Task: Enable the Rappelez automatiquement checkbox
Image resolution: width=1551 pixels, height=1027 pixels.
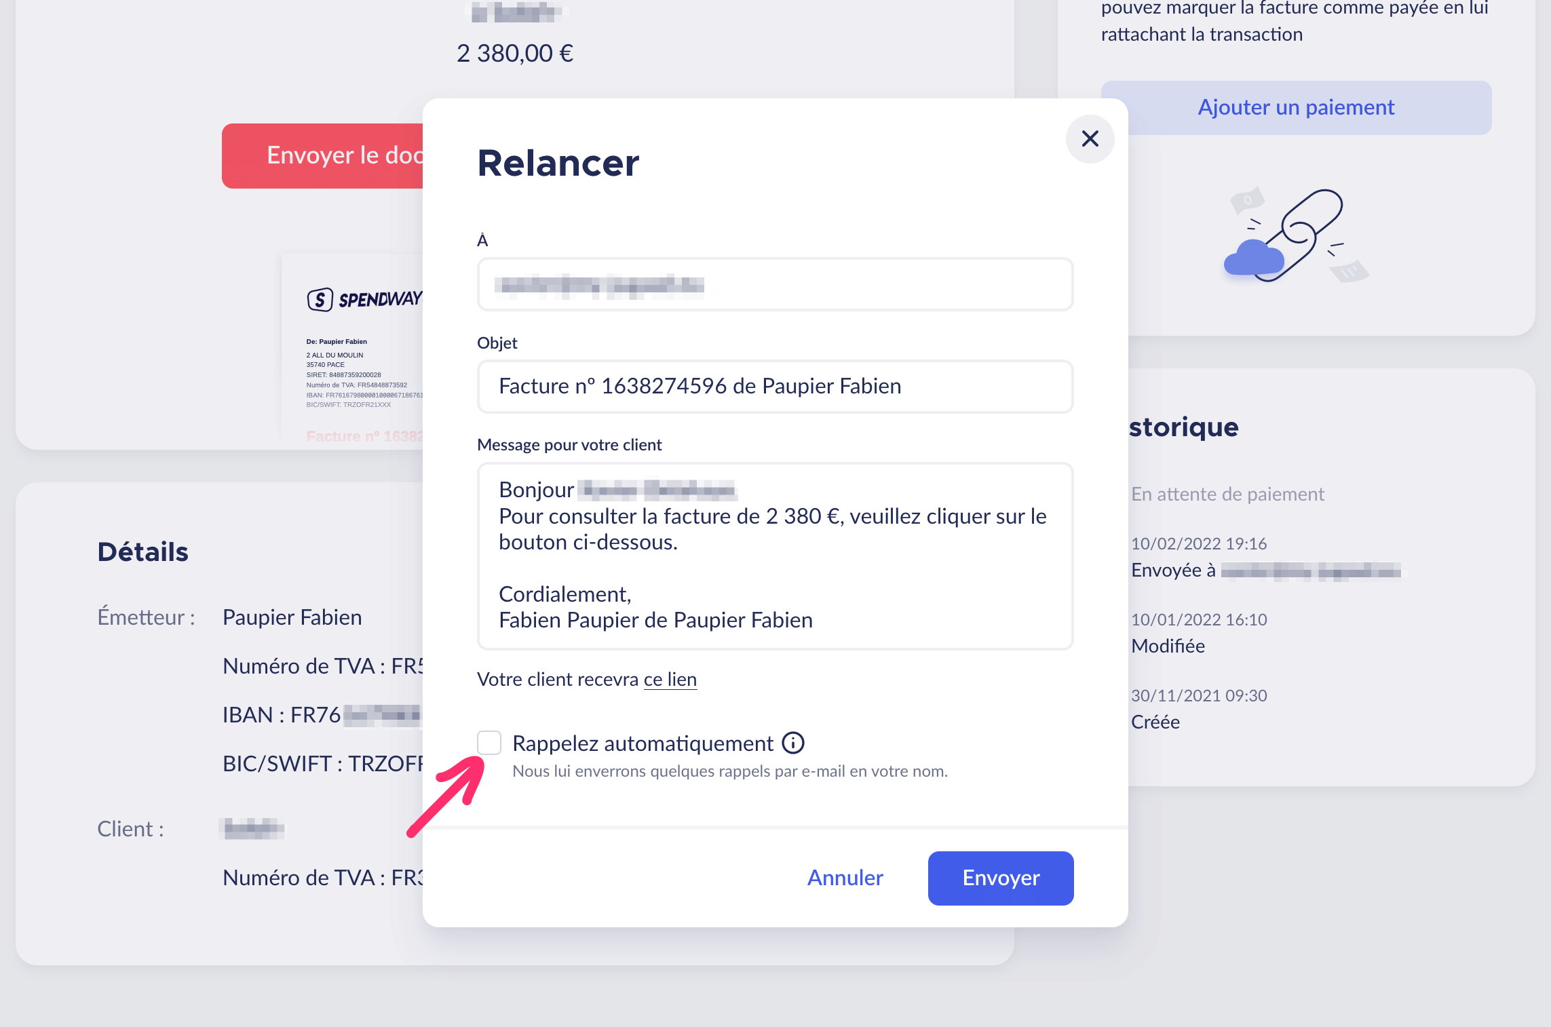Action: tap(489, 743)
